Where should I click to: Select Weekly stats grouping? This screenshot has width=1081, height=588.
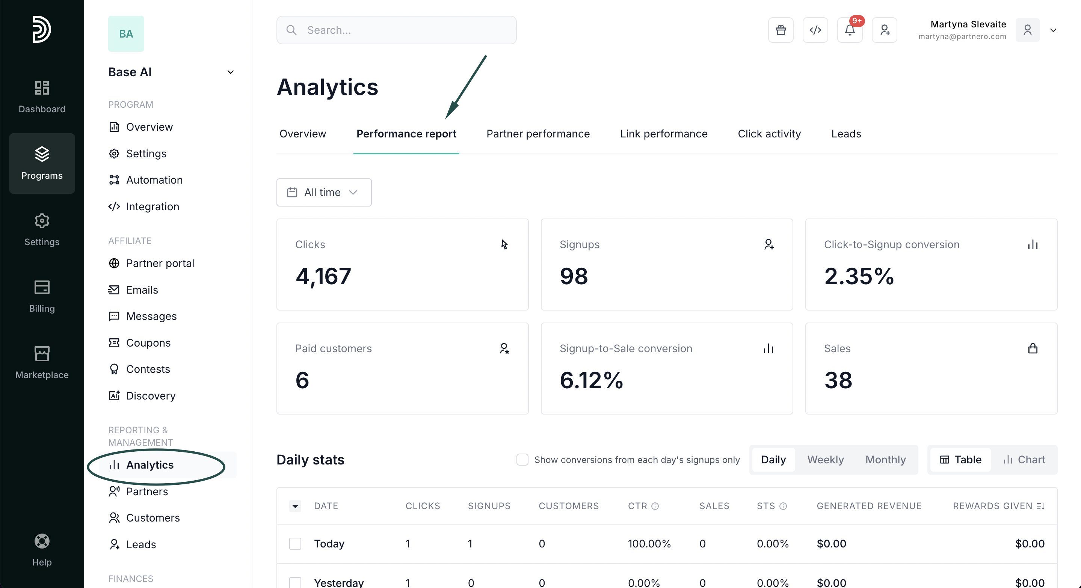pyautogui.click(x=825, y=460)
